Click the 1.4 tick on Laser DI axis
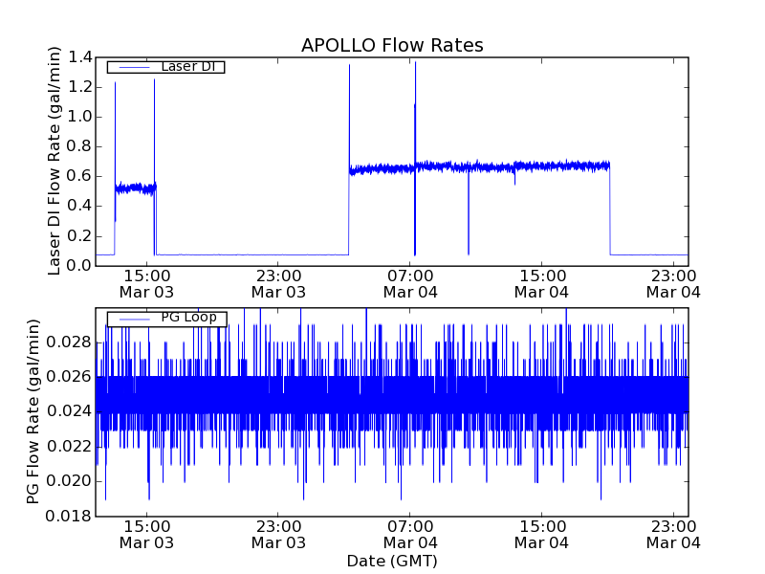 (x=80, y=57)
